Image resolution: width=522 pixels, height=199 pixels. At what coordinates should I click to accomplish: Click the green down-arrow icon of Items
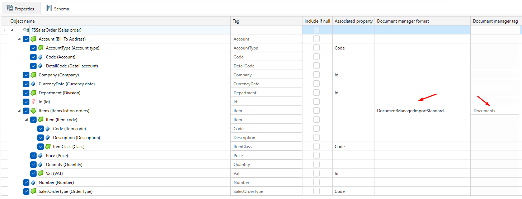point(33,111)
